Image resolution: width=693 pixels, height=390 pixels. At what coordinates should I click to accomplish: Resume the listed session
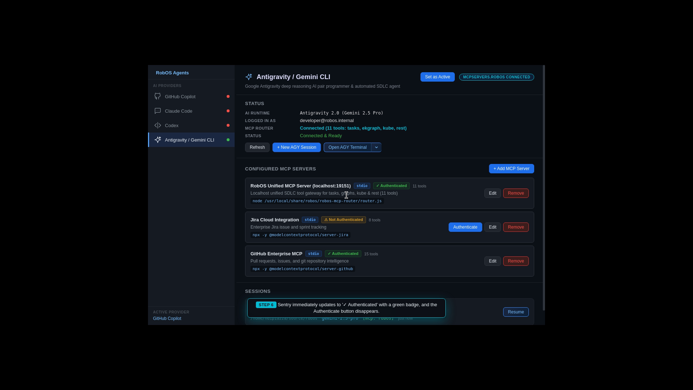pos(516,312)
